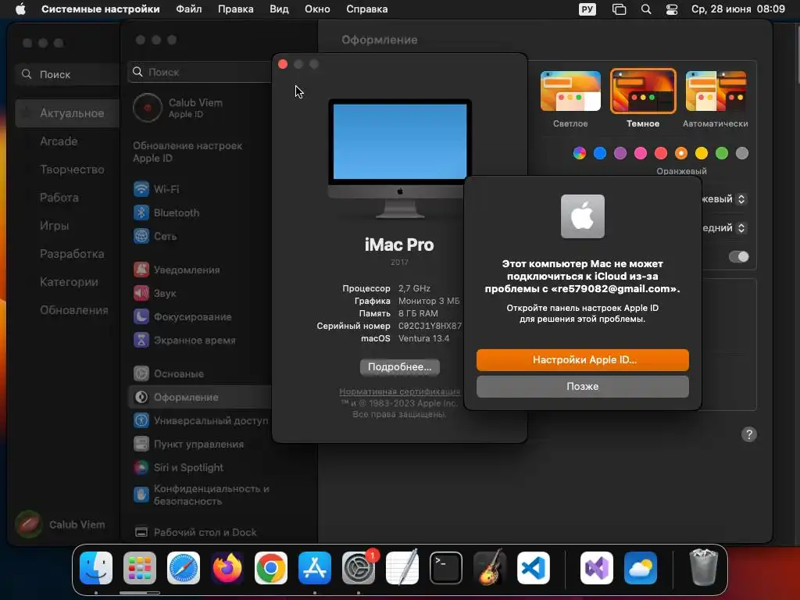Screen dimensions: 800x600
Task: Open Visual Studio from the Dock
Action: [597, 568]
